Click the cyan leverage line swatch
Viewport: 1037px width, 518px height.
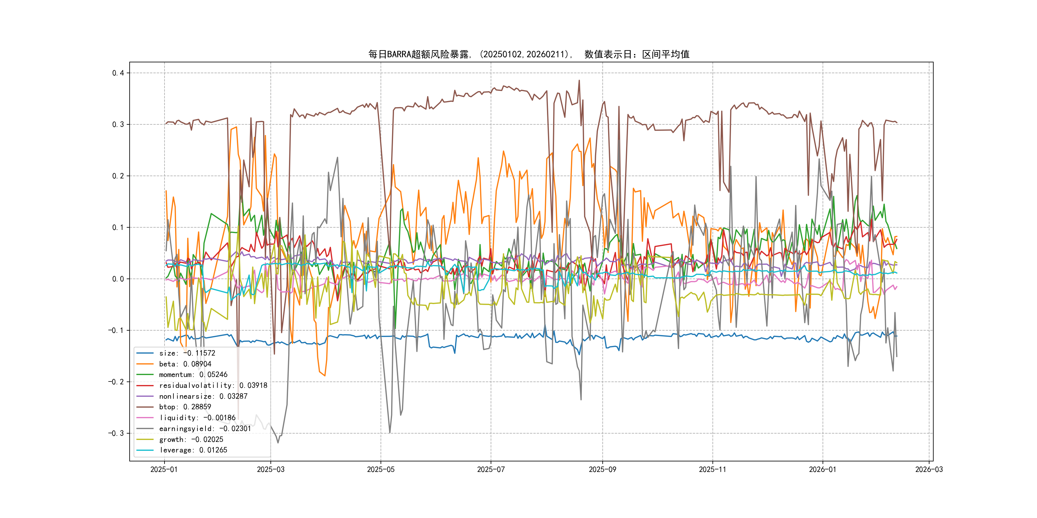pyautogui.click(x=145, y=450)
